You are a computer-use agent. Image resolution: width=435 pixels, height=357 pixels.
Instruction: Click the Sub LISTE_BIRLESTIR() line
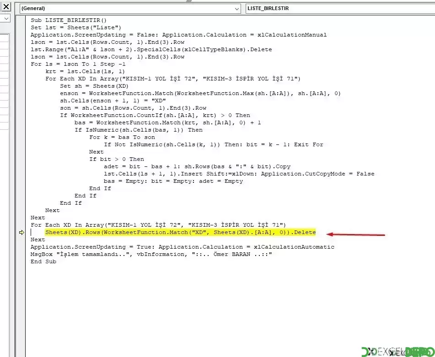pos(69,20)
